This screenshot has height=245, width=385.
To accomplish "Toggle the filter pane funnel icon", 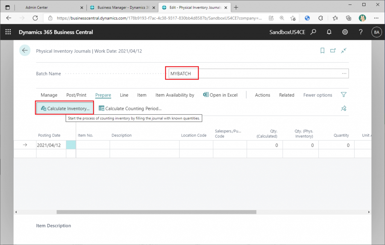I will 344,95.
